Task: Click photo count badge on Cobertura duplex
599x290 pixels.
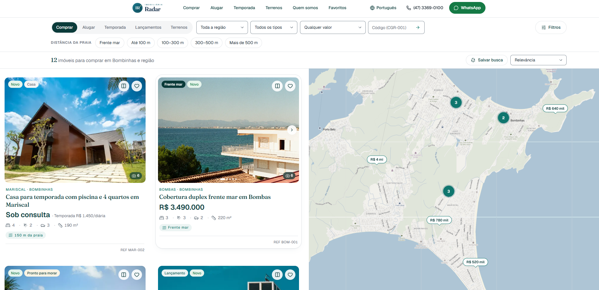Action: [x=289, y=176]
